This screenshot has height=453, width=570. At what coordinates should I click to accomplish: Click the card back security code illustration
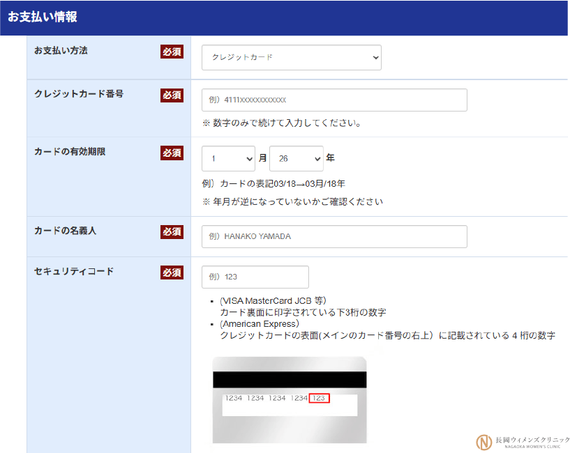pos(290,400)
